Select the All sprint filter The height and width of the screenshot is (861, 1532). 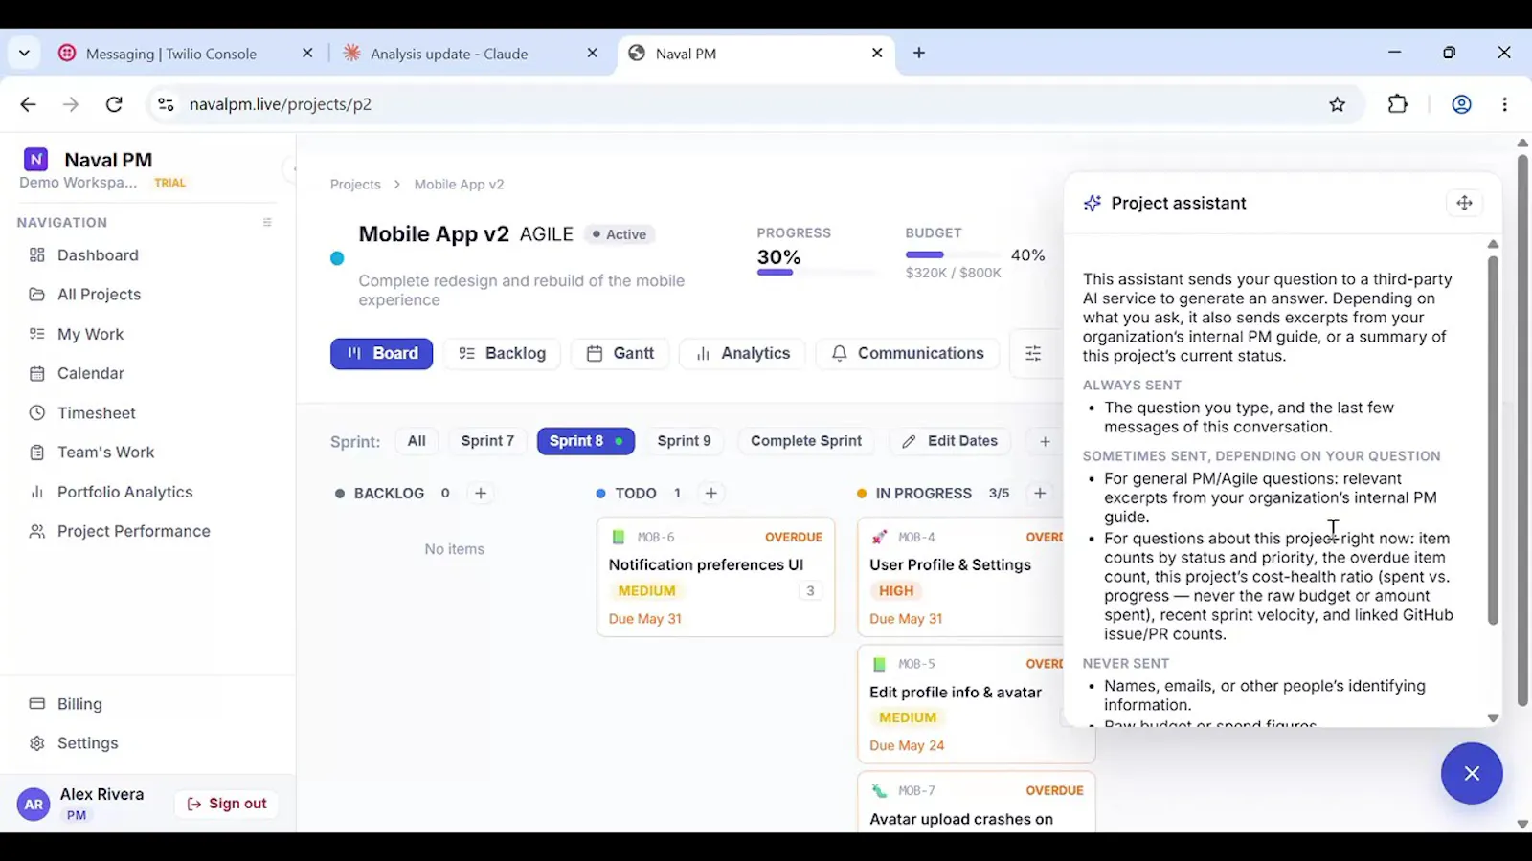417,441
